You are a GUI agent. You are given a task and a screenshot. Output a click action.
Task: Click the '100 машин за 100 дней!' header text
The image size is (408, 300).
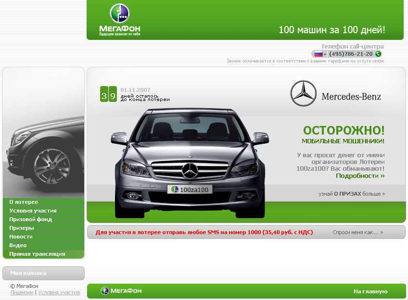332,30
